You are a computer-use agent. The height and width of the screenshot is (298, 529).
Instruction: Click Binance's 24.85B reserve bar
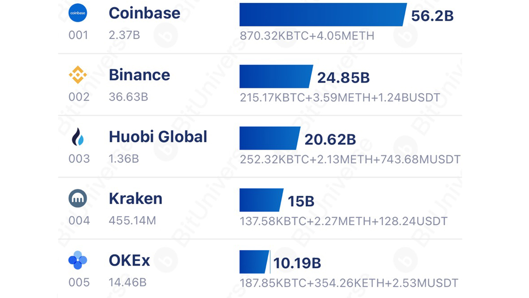pyautogui.click(x=275, y=77)
